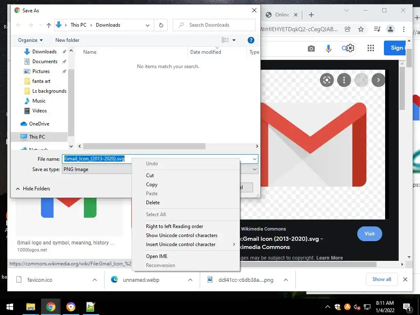Choose Copy from the context menu

(x=152, y=185)
